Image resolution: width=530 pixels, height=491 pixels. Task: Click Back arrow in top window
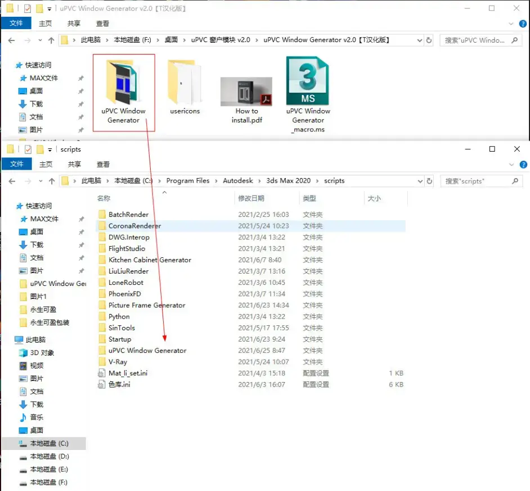point(11,40)
